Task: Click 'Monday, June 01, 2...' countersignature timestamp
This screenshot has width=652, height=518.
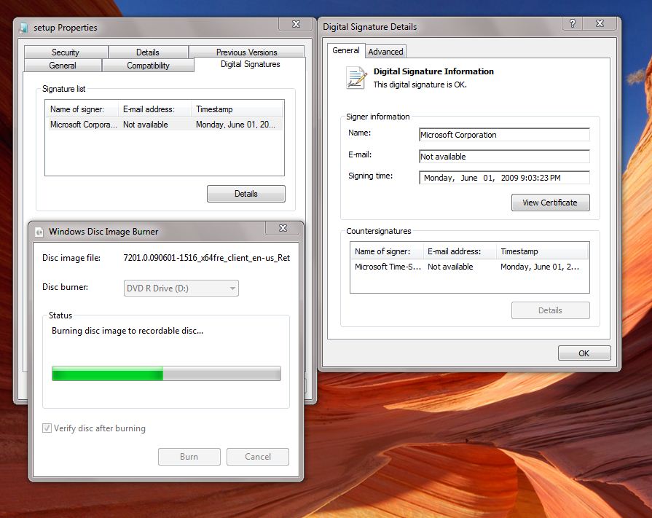Action: tap(540, 267)
